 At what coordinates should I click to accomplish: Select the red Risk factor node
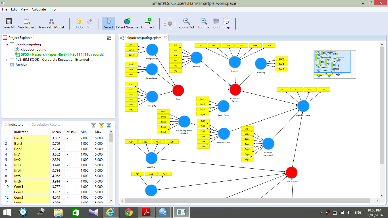(291, 173)
